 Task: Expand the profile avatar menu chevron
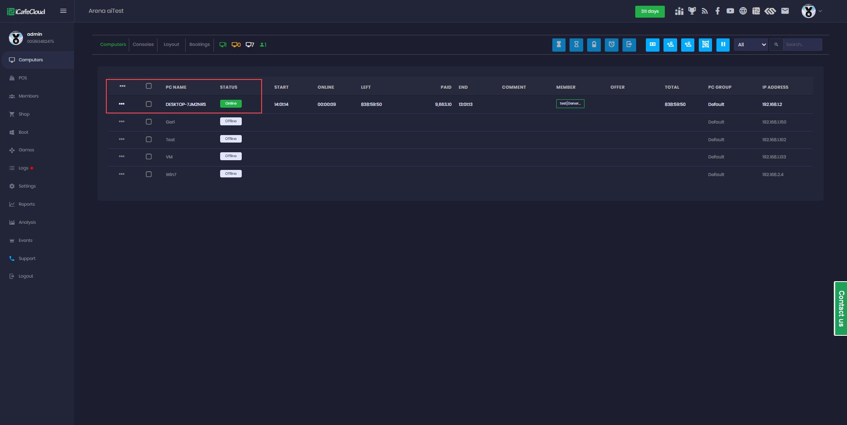[x=820, y=11]
